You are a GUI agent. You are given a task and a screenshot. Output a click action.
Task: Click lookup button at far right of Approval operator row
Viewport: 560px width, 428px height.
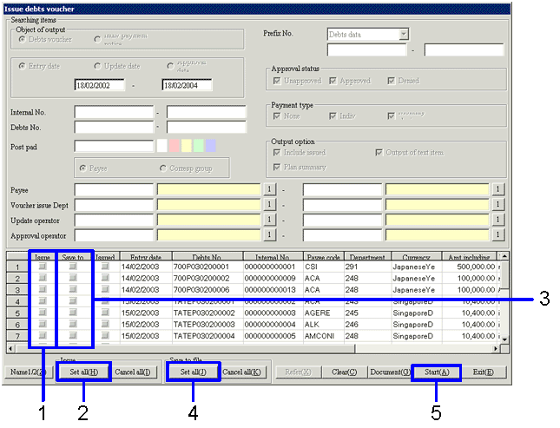[x=498, y=235]
